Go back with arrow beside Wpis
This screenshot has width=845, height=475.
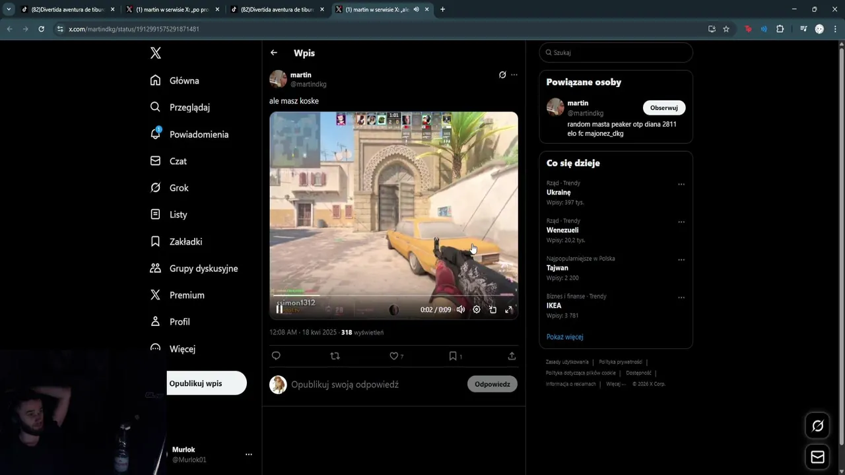(x=274, y=53)
